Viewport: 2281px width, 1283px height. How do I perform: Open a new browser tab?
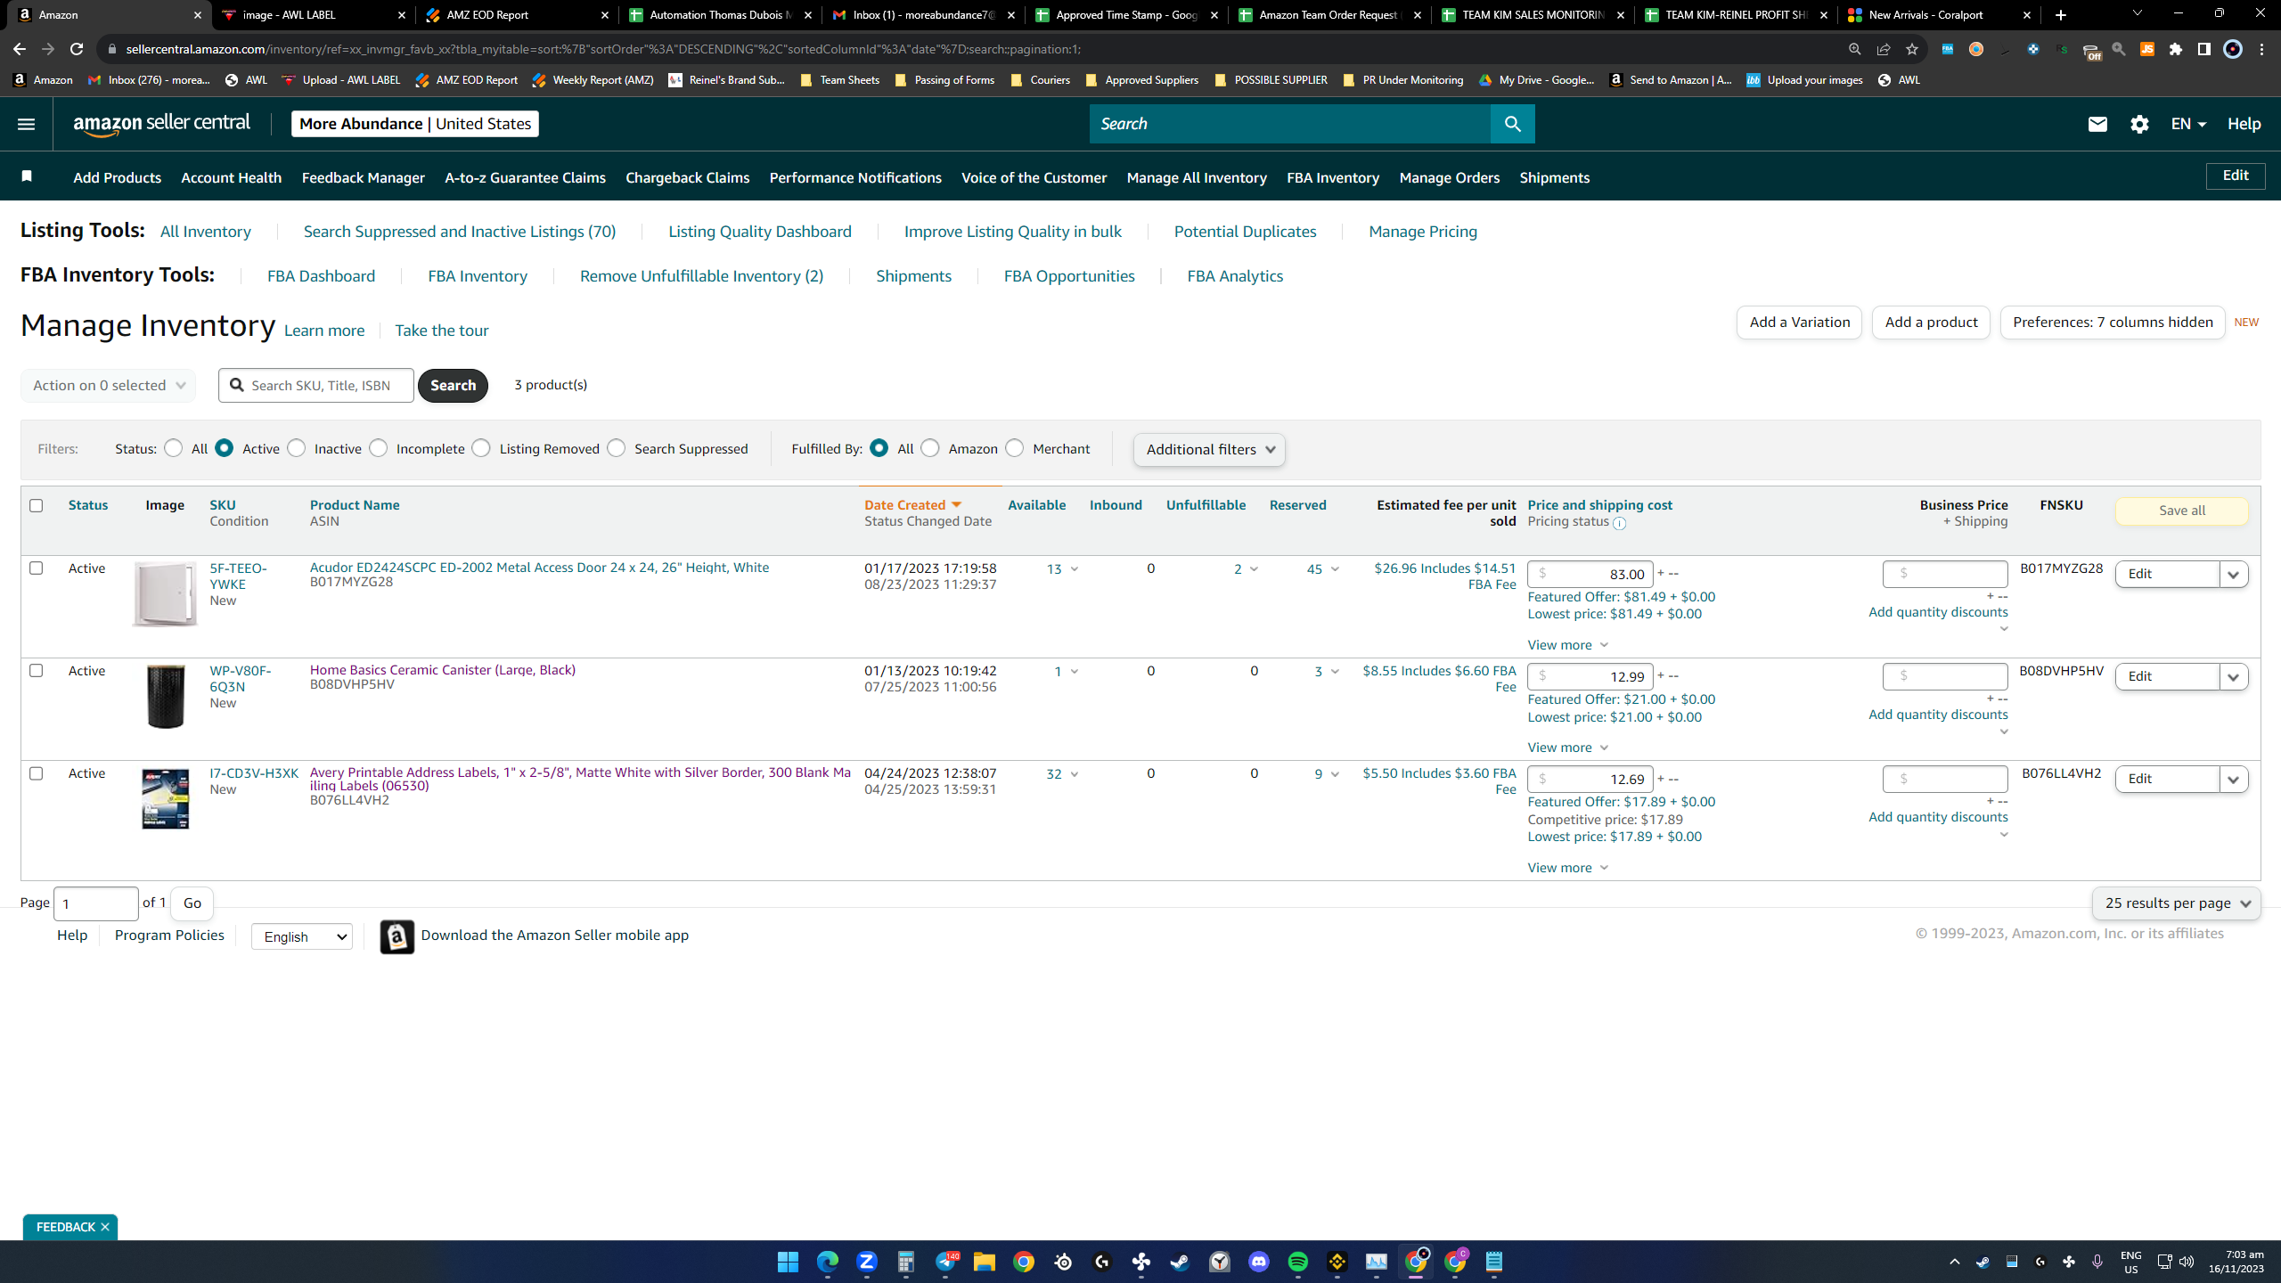point(2060,15)
